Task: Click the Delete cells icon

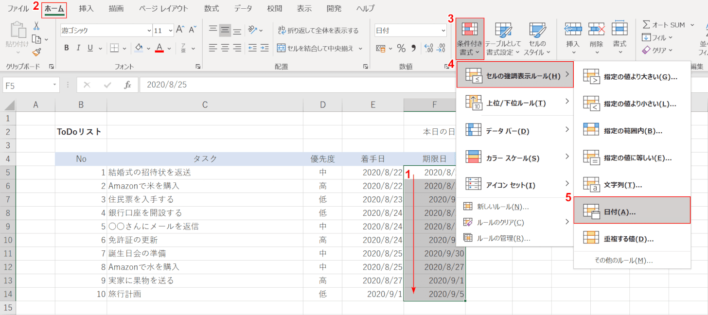Action: 596,29
